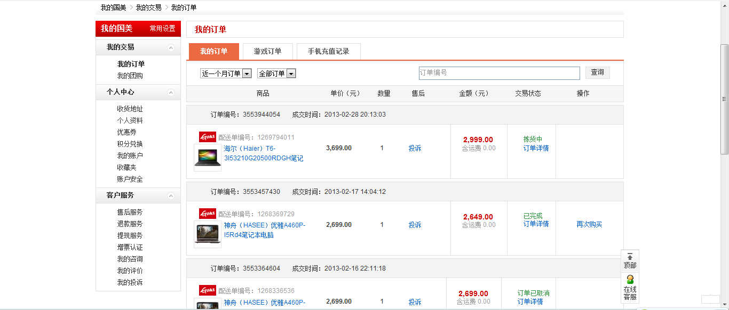Viewport: 729px width, 310px height.
Task: Open 常用设置 in the red header
Action: 162,29
